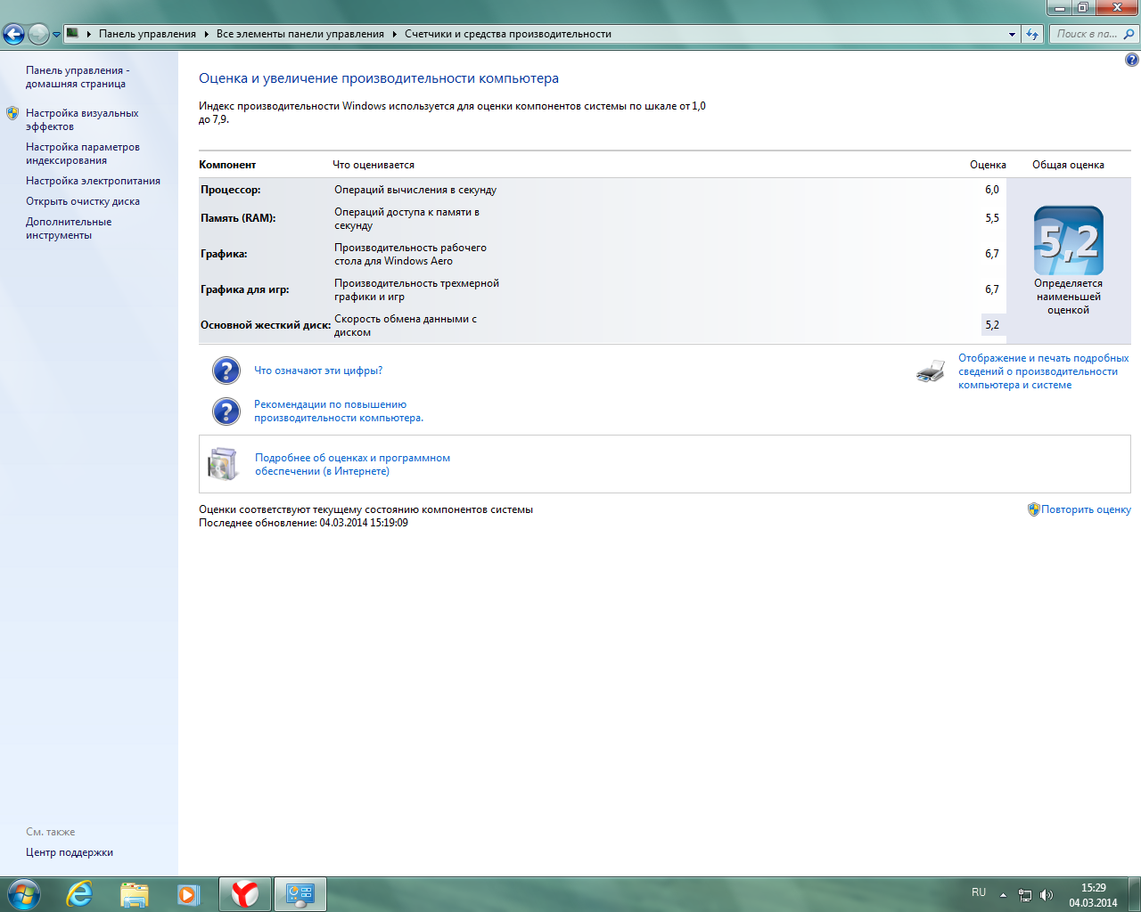Launch Открыть очистку диска
The image size is (1141, 912).
point(83,201)
